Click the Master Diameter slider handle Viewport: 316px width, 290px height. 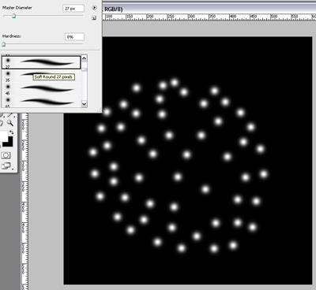(x=13, y=16)
